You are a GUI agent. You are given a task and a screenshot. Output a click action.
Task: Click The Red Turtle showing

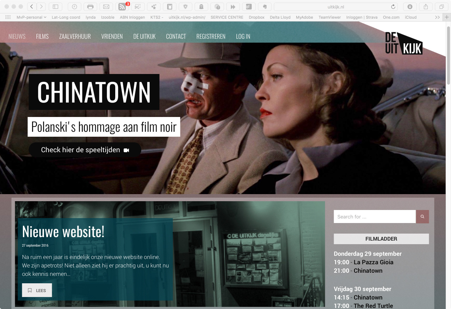(x=373, y=306)
